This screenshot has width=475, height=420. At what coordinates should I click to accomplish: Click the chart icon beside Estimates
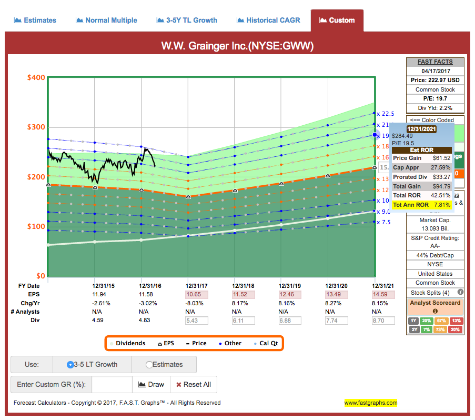click(x=18, y=21)
